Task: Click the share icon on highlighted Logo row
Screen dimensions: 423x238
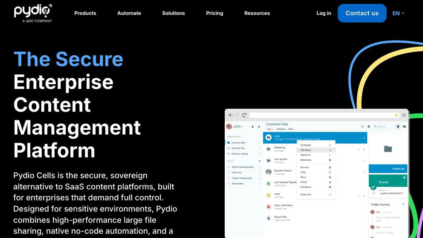Action: (x=364, y=138)
